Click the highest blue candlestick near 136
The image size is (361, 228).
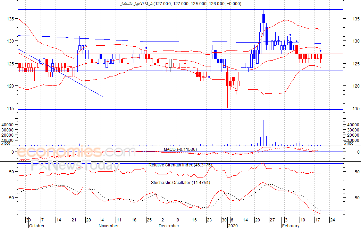(x=263, y=19)
